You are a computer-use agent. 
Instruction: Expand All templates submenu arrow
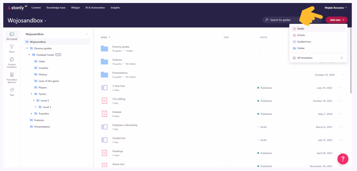click(x=342, y=58)
